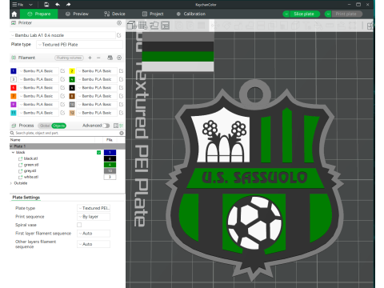The width and height of the screenshot is (384, 288).
Task: Redo the last undone action
Action: tap(68, 5)
